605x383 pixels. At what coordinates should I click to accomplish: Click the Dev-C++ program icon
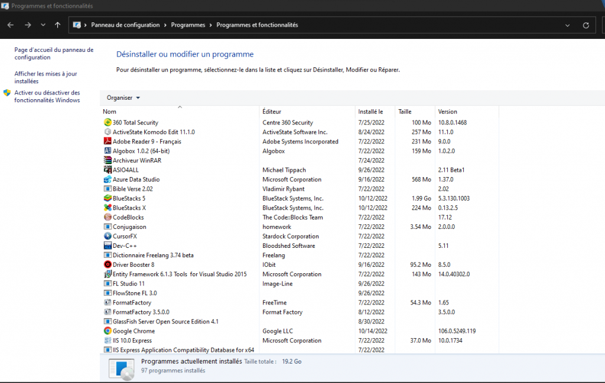tap(108, 245)
